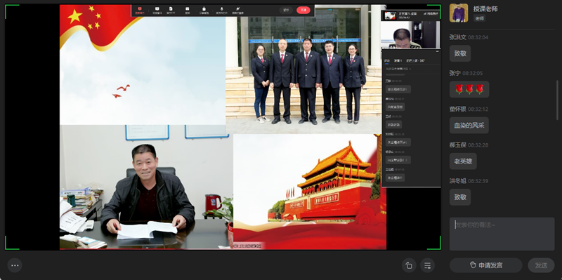Click the gray pause button beside 下课
The width and height of the screenshot is (562, 280).
tap(286, 10)
